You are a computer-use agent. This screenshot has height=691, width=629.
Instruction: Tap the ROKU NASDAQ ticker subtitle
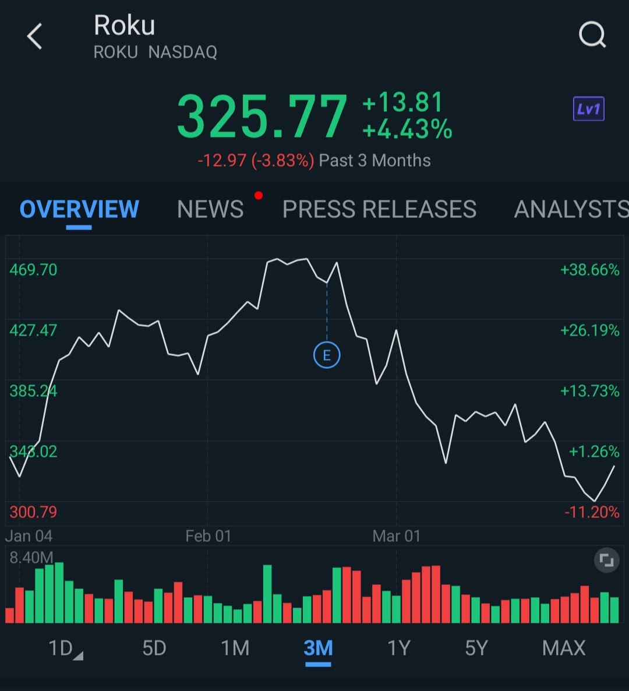click(x=156, y=52)
